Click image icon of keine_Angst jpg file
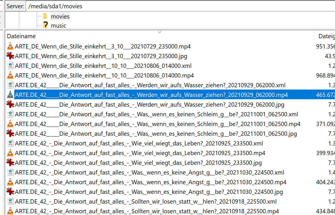 [10, 192]
